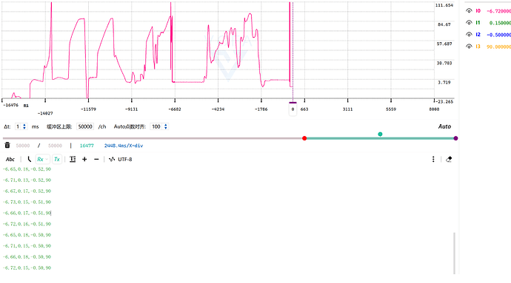This screenshot has width=511, height=283.
Task: Select the I3 channel label
Action: (478, 47)
